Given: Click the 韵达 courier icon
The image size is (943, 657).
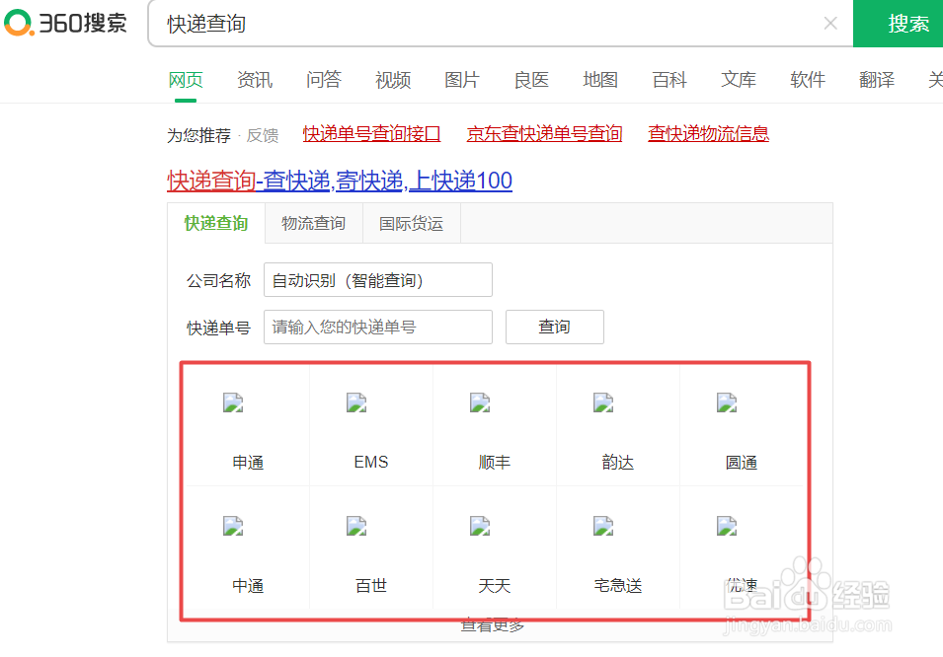Looking at the screenshot, I should [x=603, y=402].
